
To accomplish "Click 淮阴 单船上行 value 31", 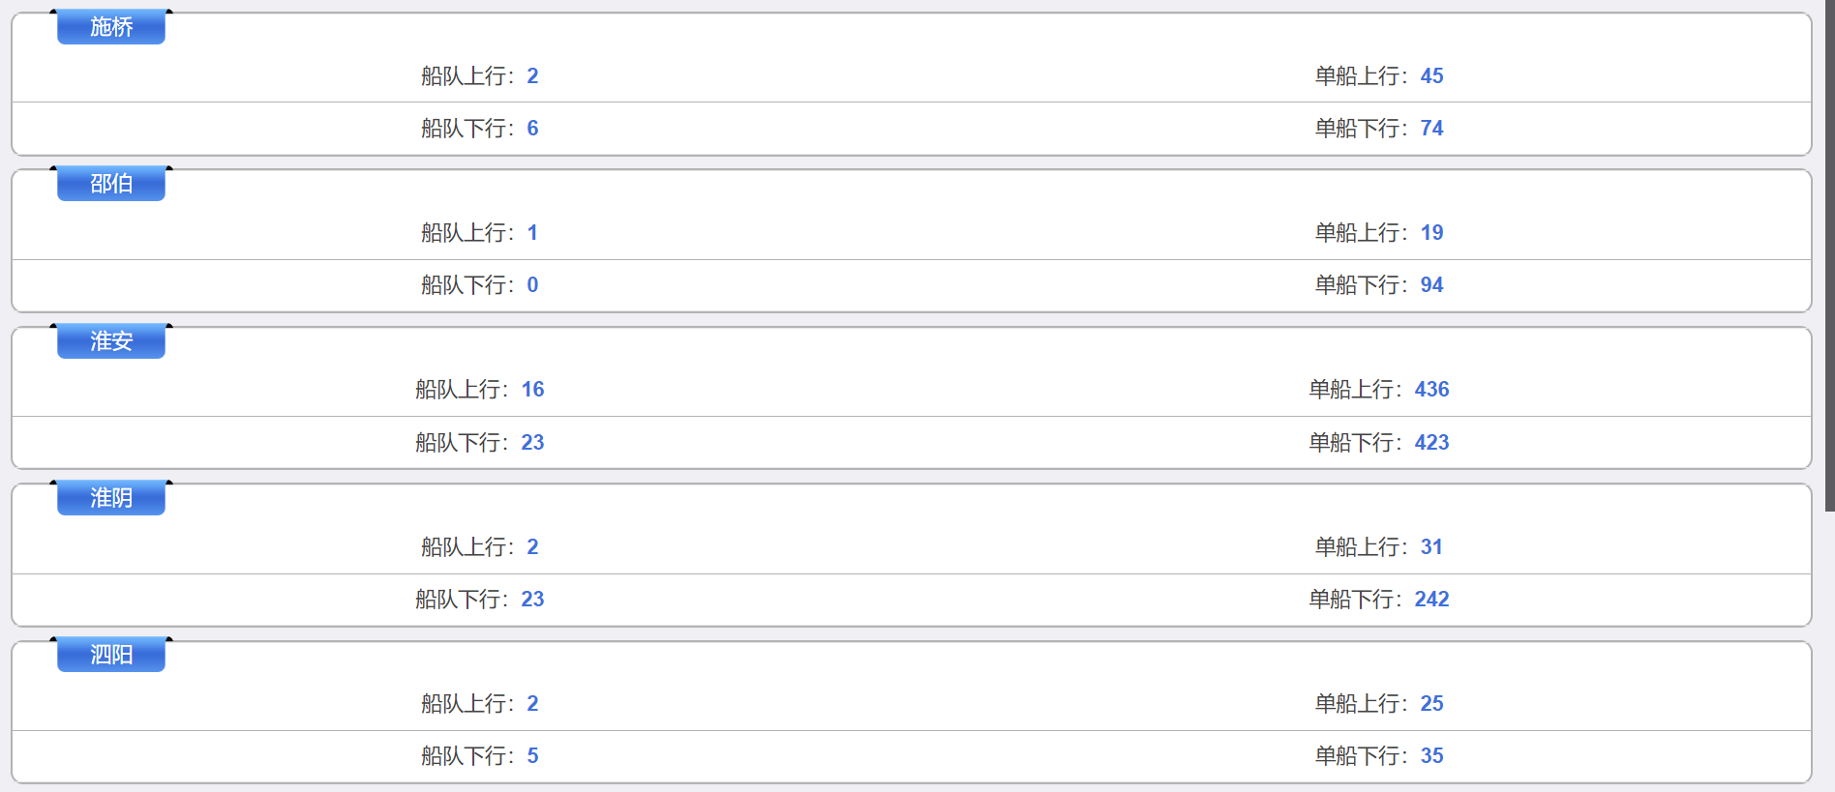I will [1431, 547].
